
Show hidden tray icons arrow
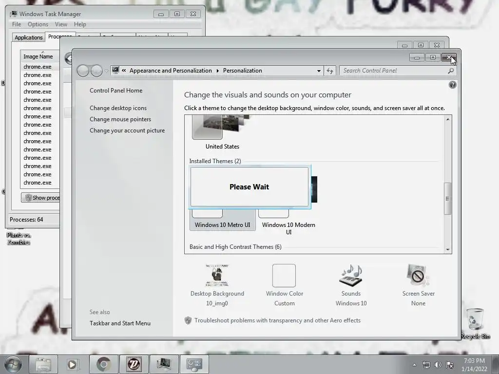pos(414,365)
